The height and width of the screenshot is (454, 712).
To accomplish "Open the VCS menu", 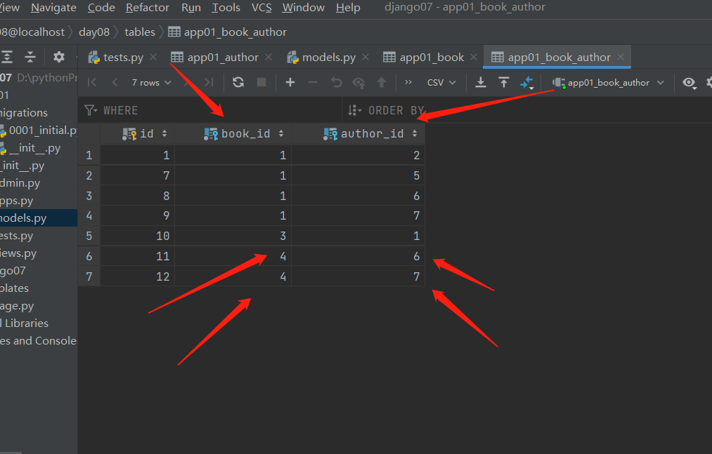I will pyautogui.click(x=261, y=8).
